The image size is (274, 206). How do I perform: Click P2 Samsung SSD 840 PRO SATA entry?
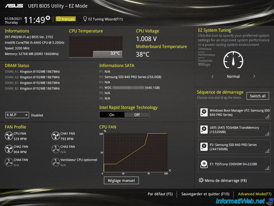click(x=130, y=77)
